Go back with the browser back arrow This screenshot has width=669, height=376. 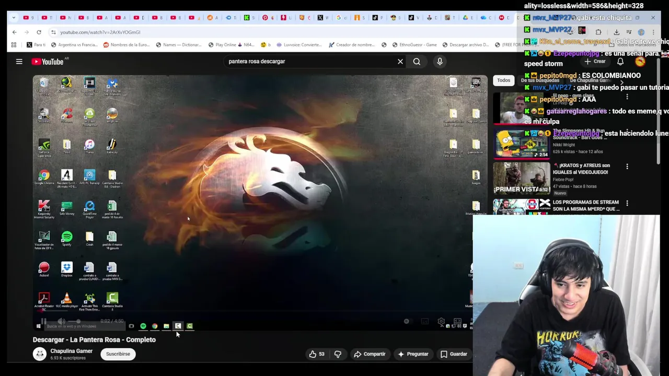[15, 32]
